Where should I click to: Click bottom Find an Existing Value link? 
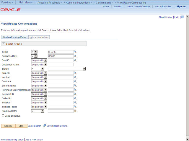click(12, 140)
